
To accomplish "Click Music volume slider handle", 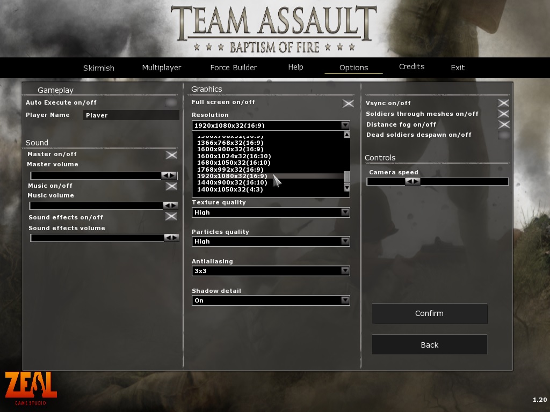I will click(170, 205).
